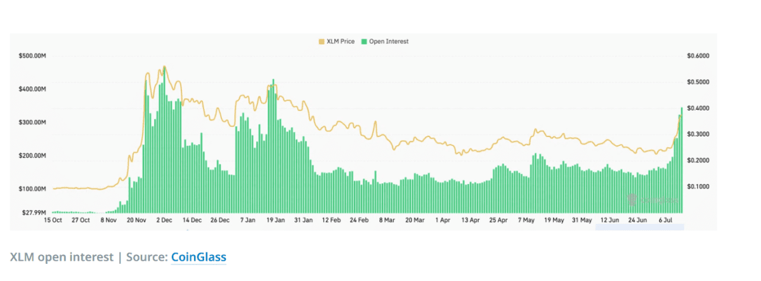Click the yellow XLM Price legend swatch

point(321,41)
